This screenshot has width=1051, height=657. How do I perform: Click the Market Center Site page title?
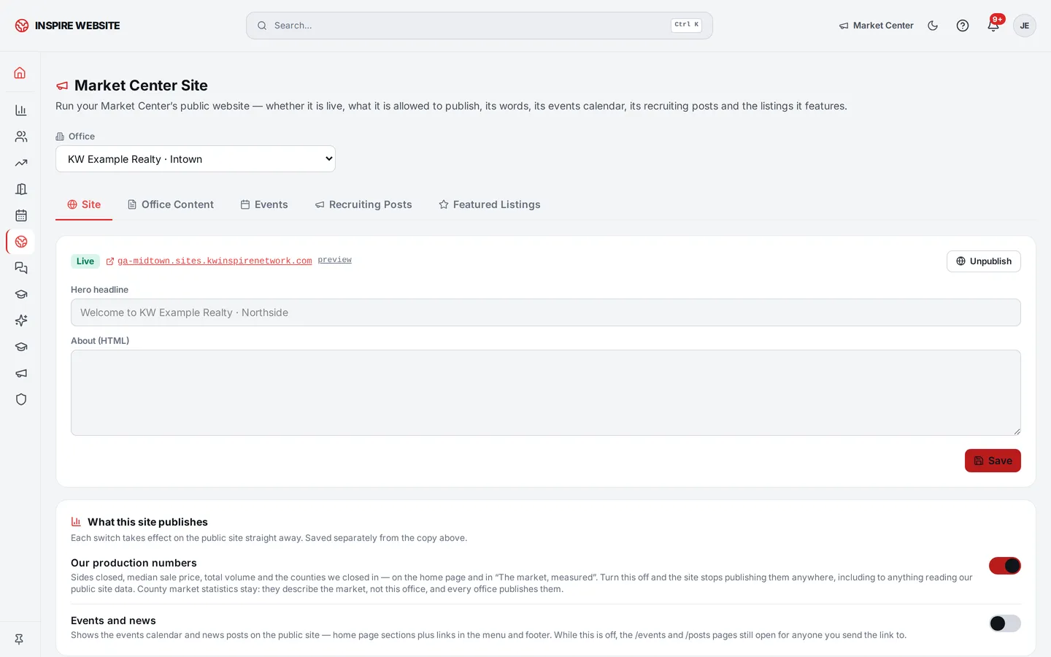(x=141, y=85)
